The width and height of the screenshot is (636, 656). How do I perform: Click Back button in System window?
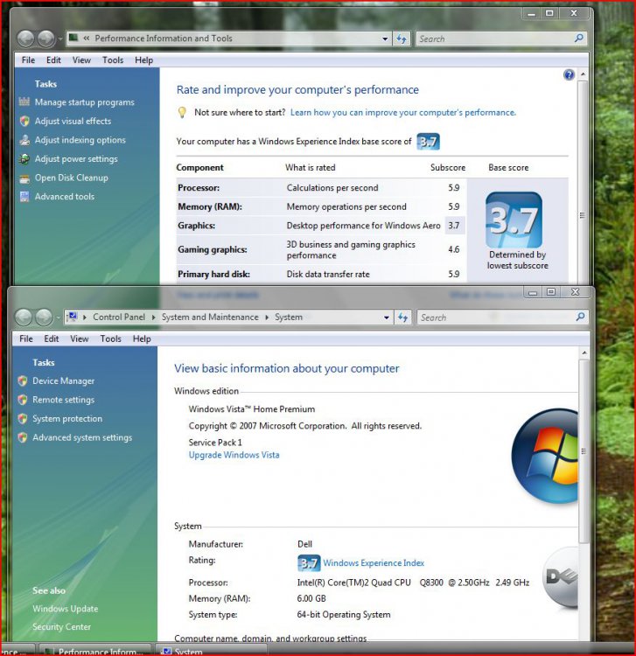(x=24, y=318)
